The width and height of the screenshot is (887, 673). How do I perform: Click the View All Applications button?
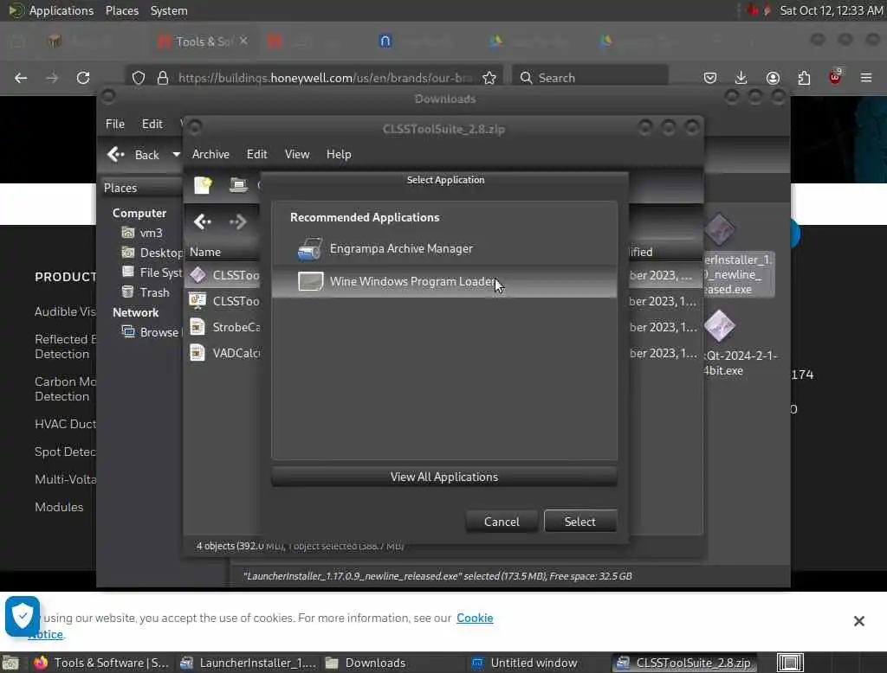pyautogui.click(x=444, y=477)
